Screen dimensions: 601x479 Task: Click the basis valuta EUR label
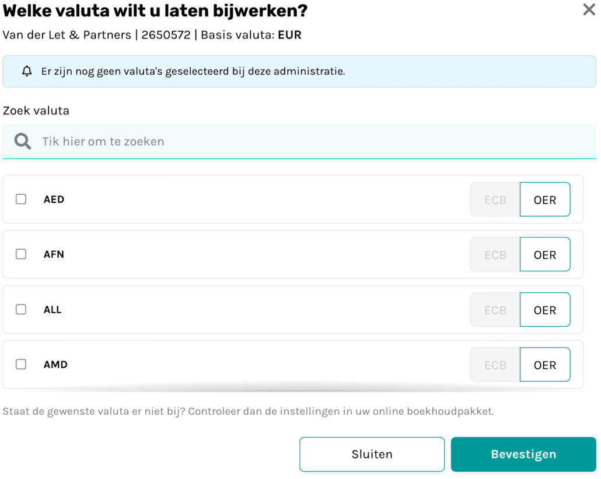290,34
